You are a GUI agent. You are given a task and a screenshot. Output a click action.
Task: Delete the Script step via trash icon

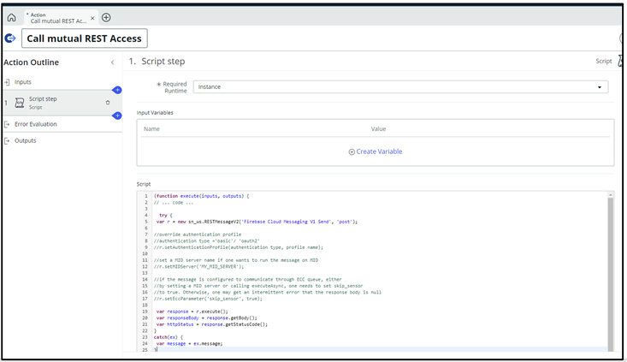point(108,103)
